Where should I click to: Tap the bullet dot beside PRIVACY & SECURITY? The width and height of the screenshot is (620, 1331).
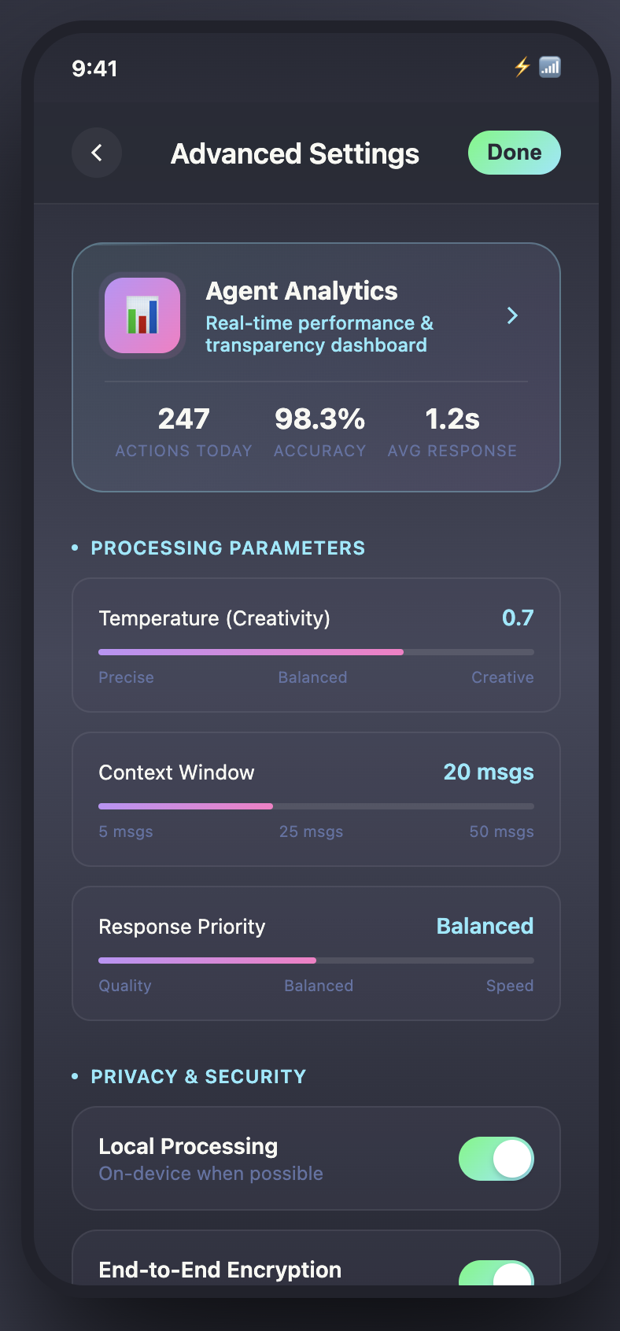pyautogui.click(x=75, y=1076)
